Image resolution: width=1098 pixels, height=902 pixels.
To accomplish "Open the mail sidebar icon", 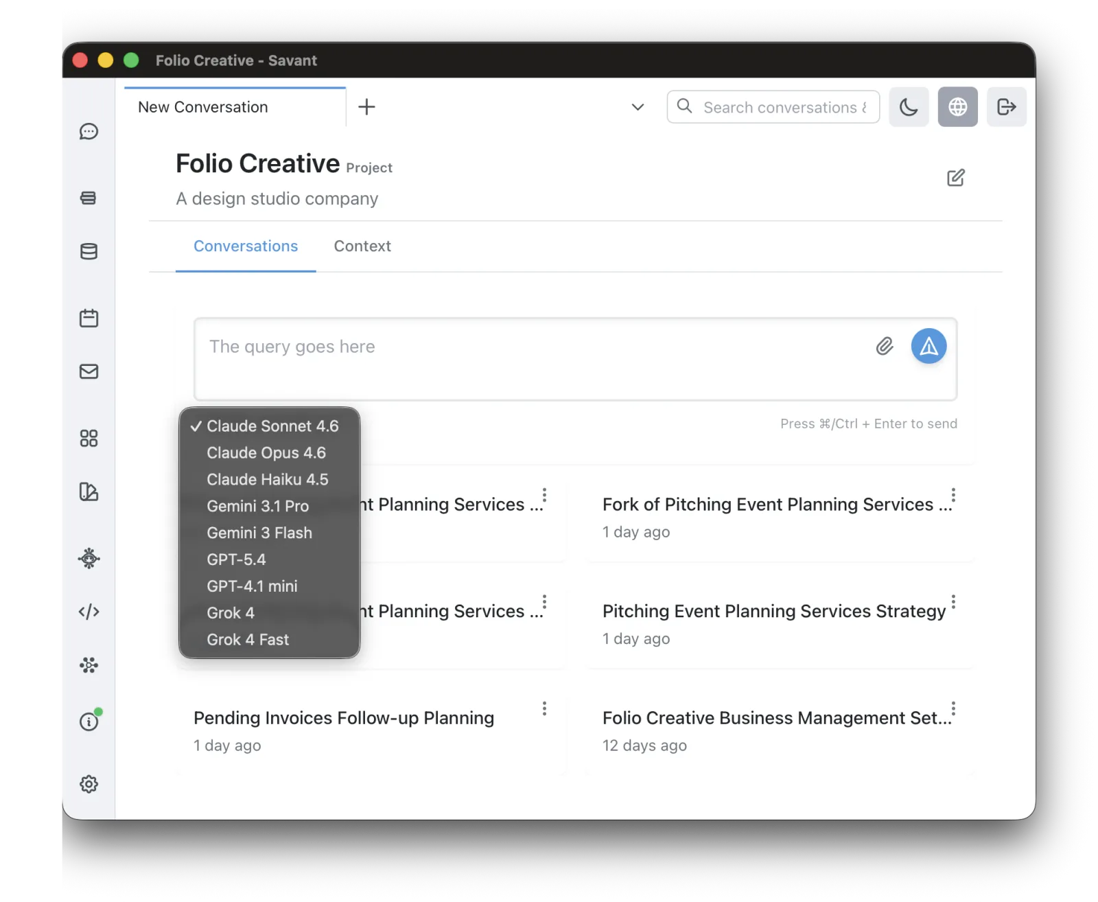I will coord(89,371).
